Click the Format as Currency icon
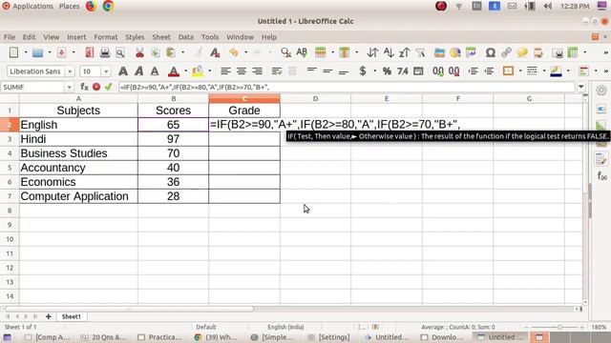 click(x=363, y=71)
